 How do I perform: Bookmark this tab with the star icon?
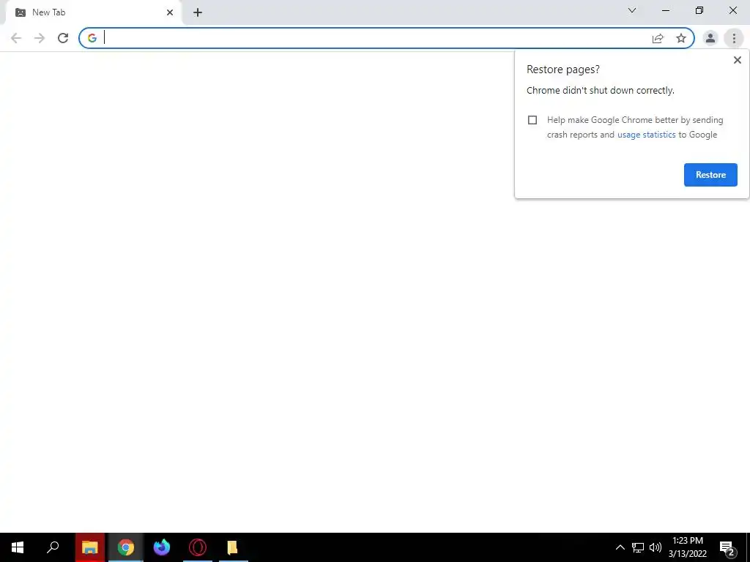[x=681, y=38]
